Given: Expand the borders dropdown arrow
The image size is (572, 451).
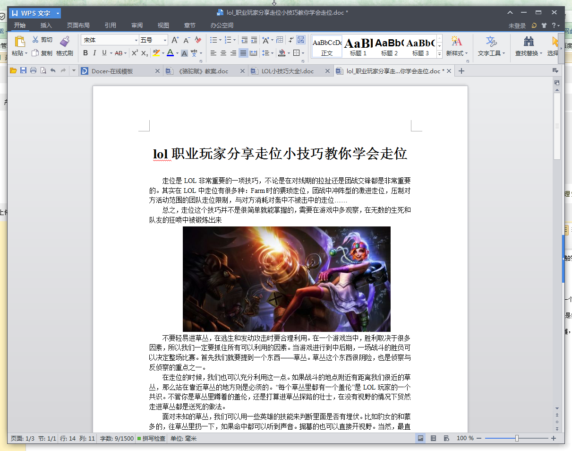Looking at the screenshot, I should click(x=303, y=53).
